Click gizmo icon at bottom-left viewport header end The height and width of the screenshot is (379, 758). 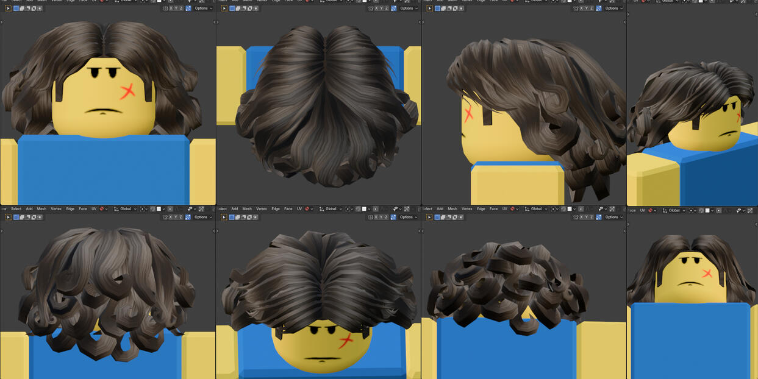201,209
